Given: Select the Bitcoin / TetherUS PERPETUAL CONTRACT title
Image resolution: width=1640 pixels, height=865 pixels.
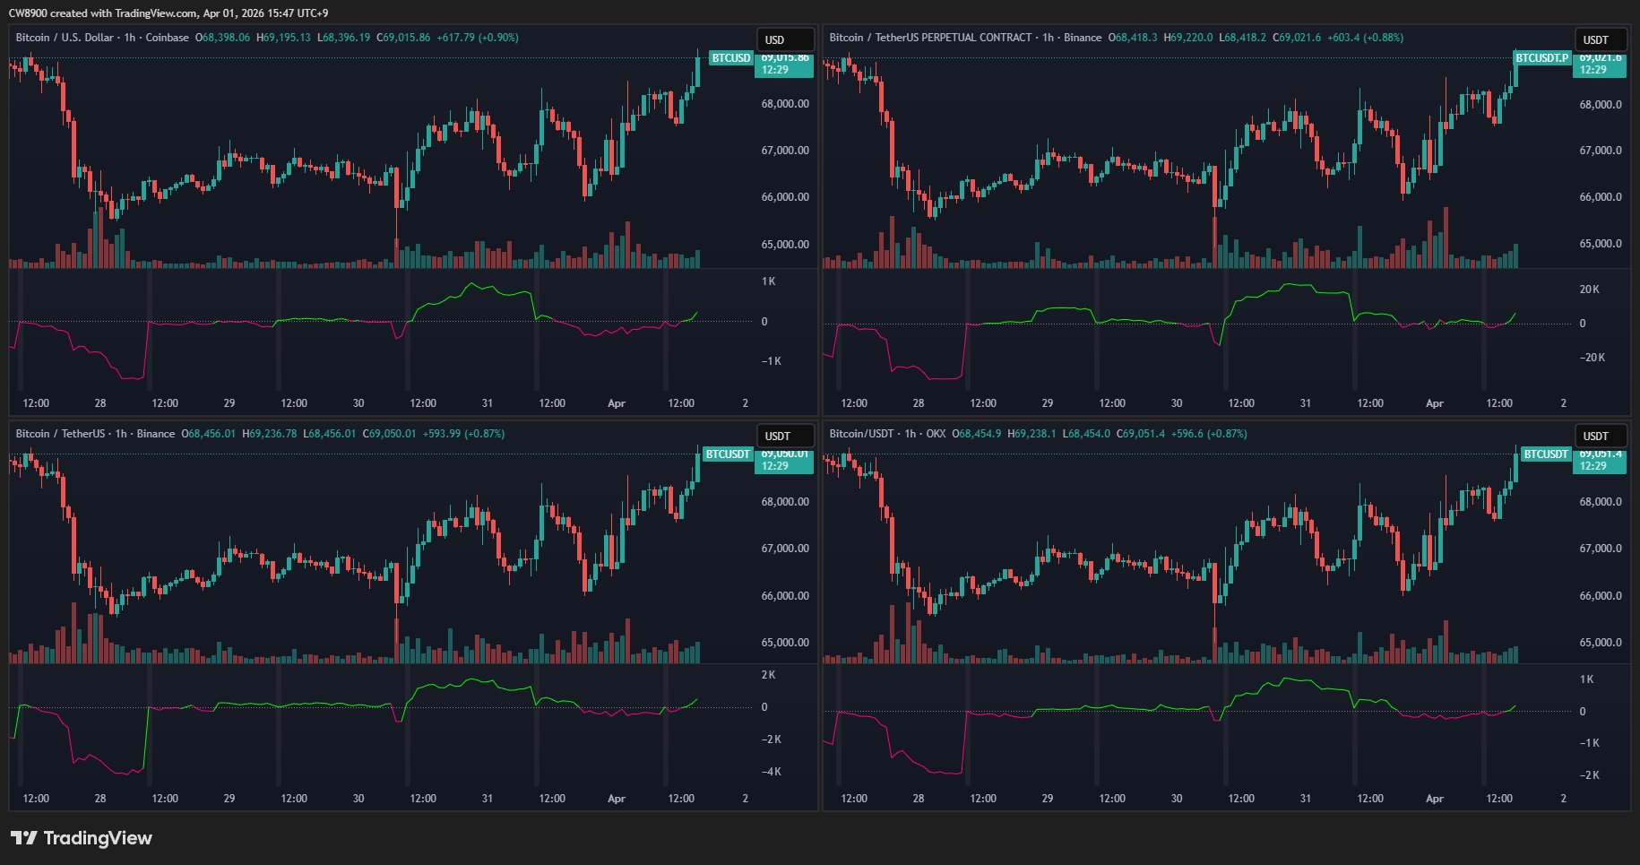Looking at the screenshot, I should pos(965,38).
